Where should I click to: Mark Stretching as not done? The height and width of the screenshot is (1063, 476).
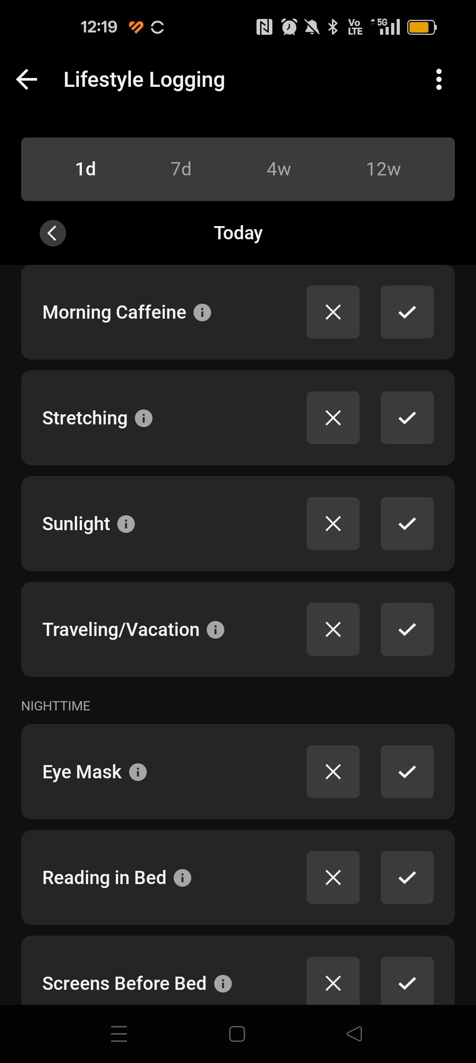[333, 418]
